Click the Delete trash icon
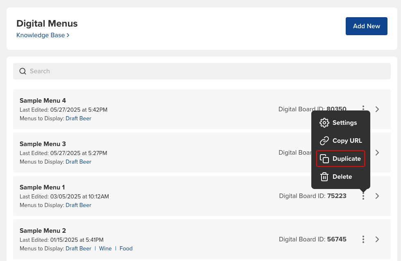Viewport: 401px width, 261px height. click(x=324, y=177)
